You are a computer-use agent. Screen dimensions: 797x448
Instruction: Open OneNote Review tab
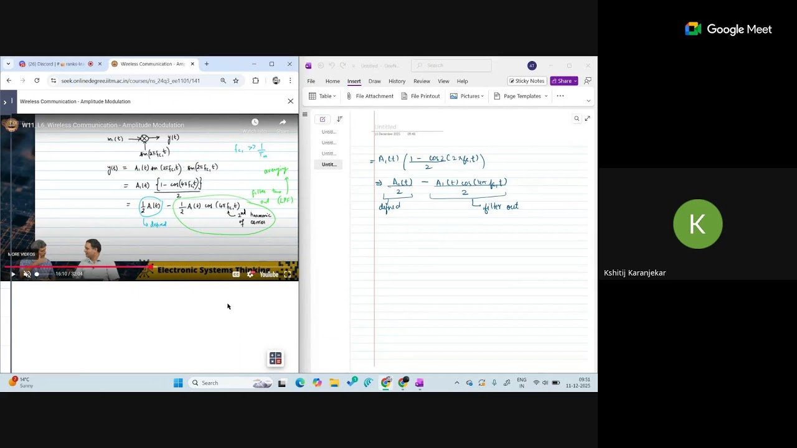tap(422, 81)
